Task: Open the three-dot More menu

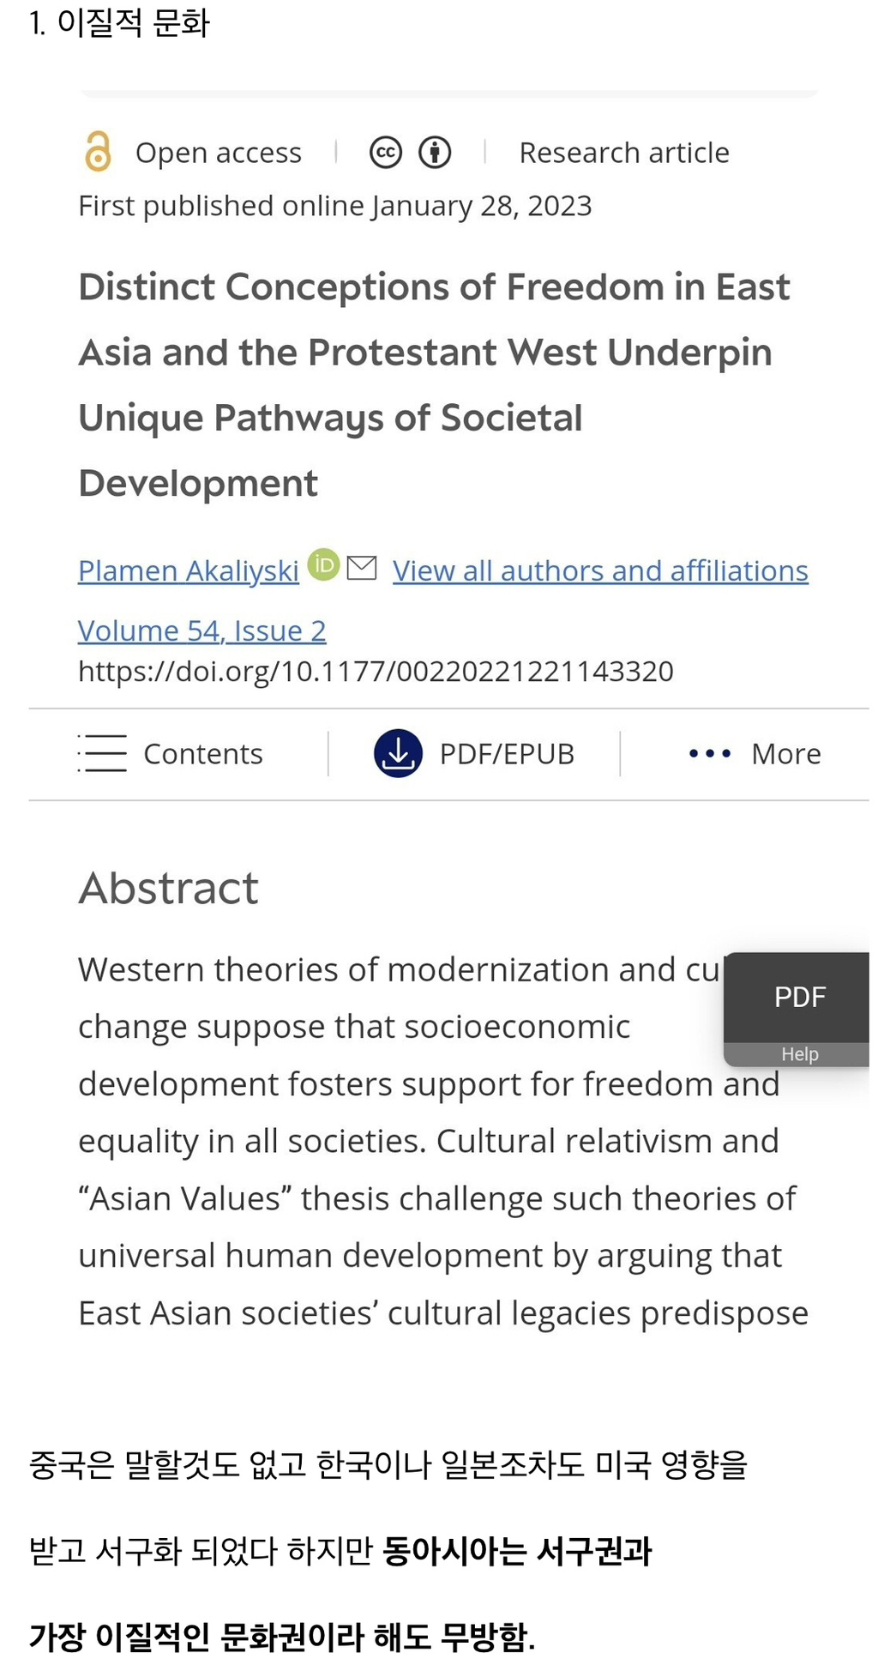Action: pyautogui.click(x=710, y=754)
